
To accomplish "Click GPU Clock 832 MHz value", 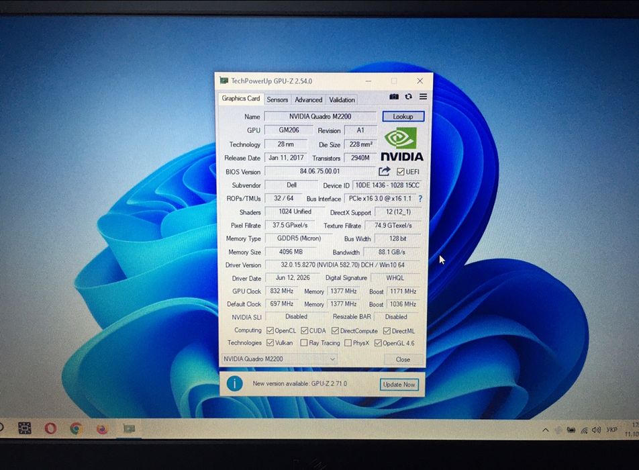I will (x=282, y=291).
